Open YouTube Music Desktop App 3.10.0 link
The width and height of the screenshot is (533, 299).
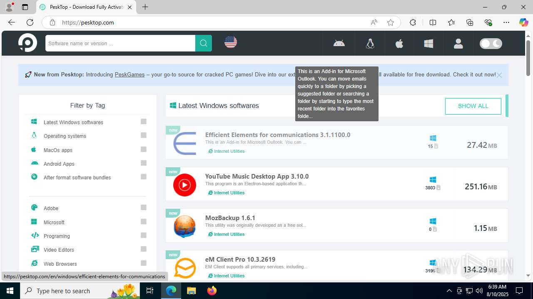(257, 176)
